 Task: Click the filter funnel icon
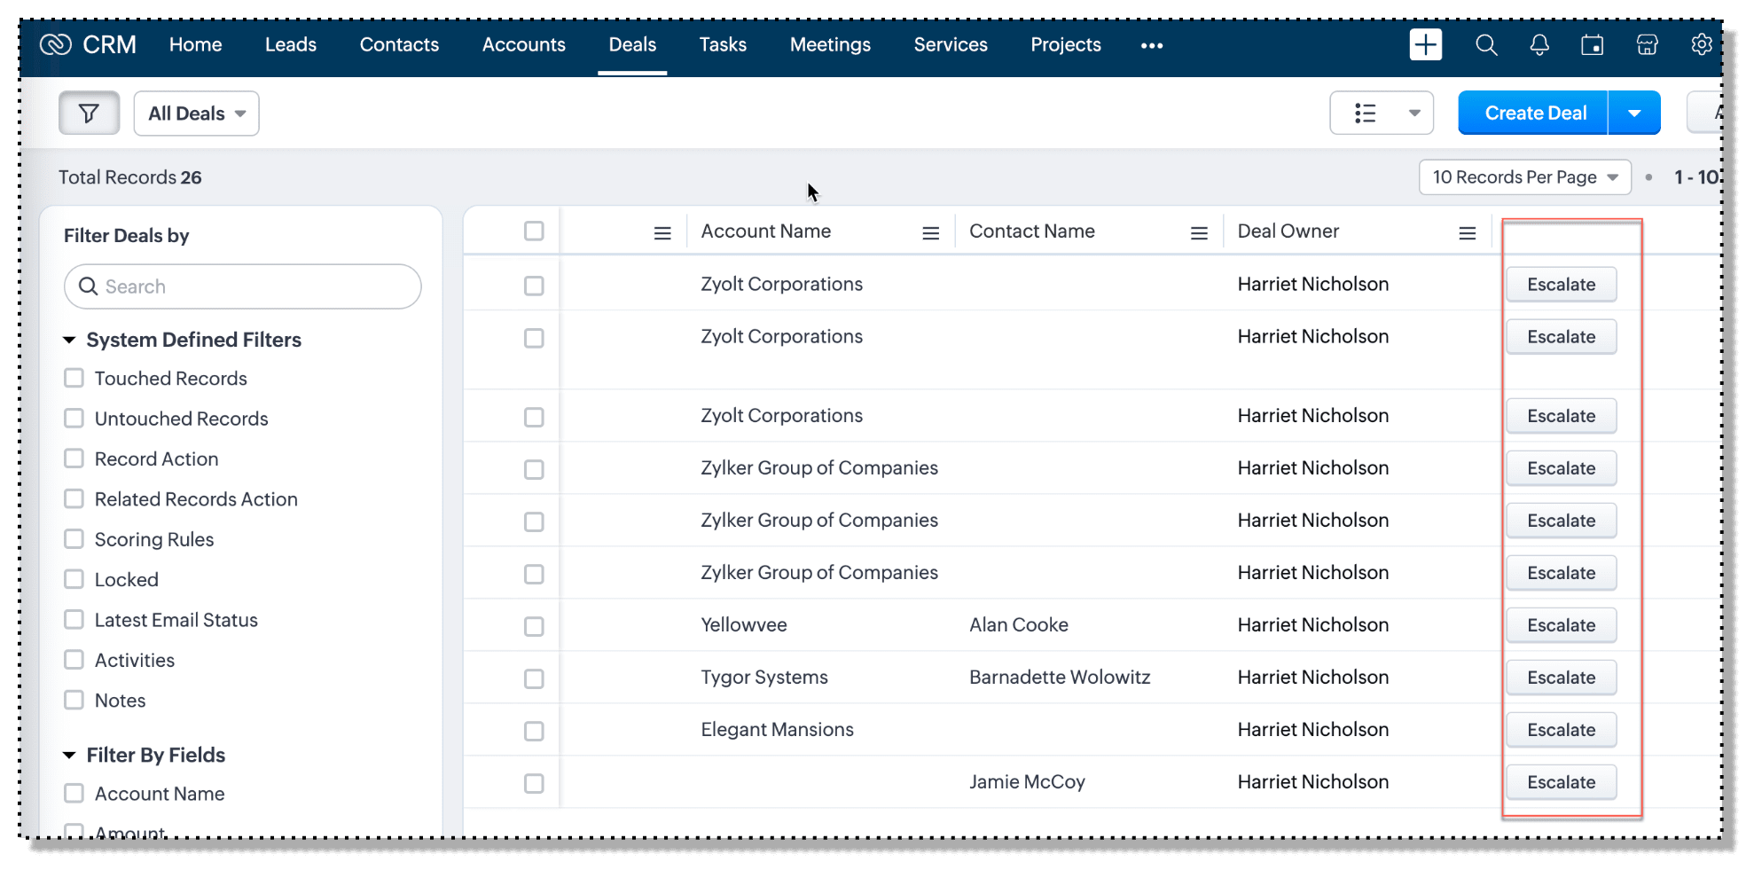(x=89, y=114)
